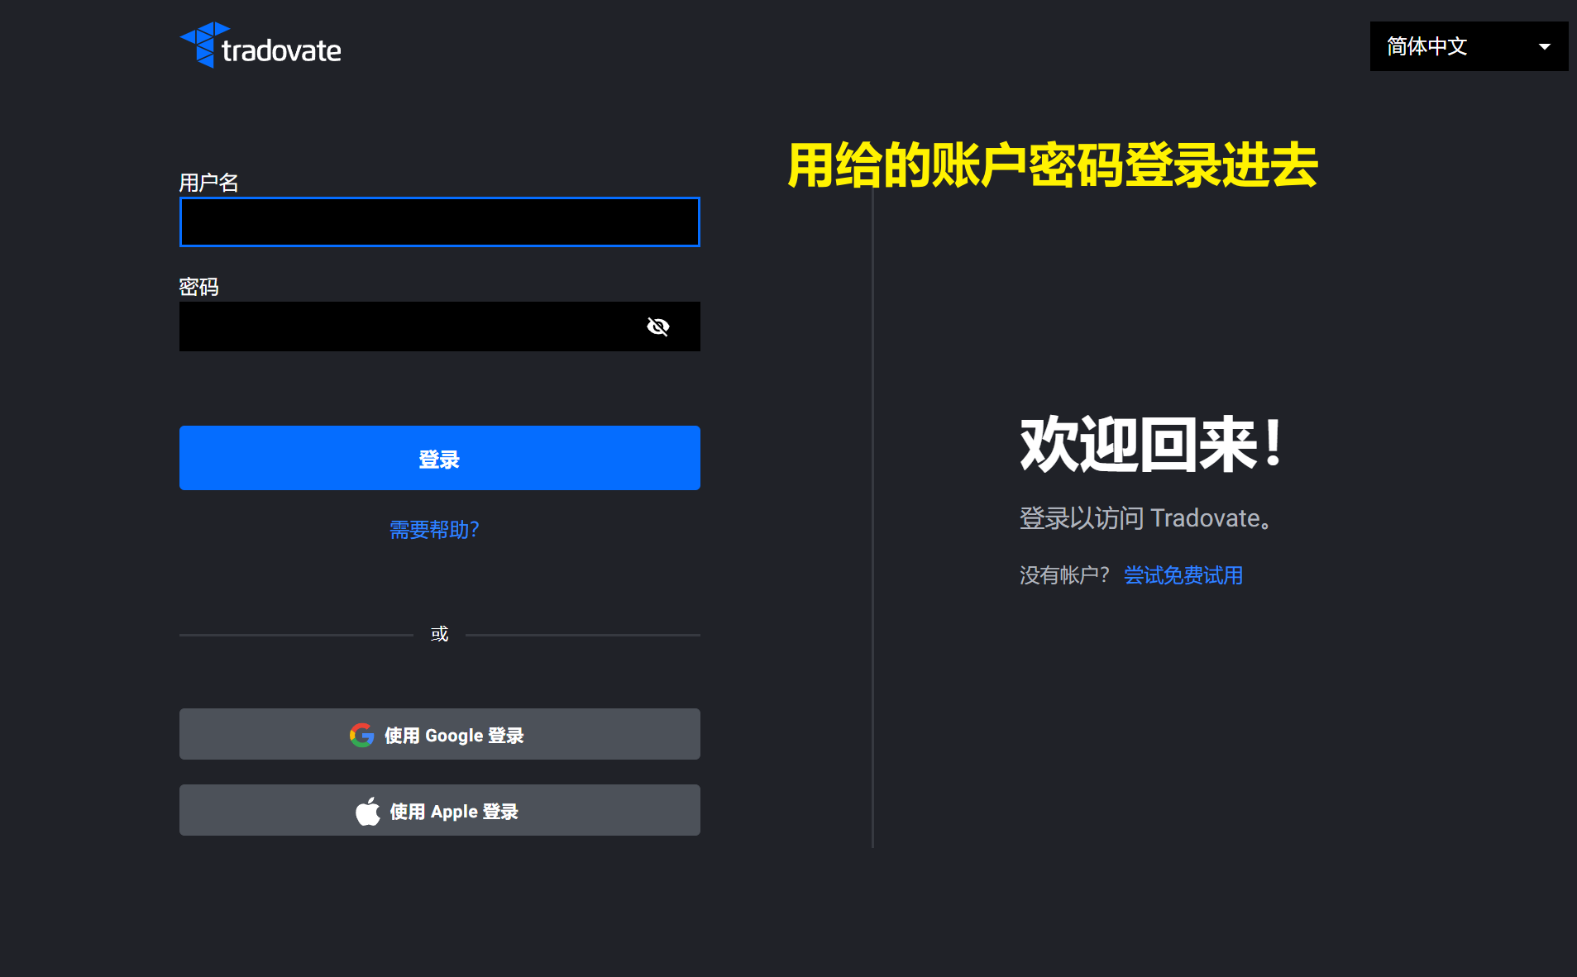
Task: Focus the 密码 input field
Action: [x=405, y=326]
